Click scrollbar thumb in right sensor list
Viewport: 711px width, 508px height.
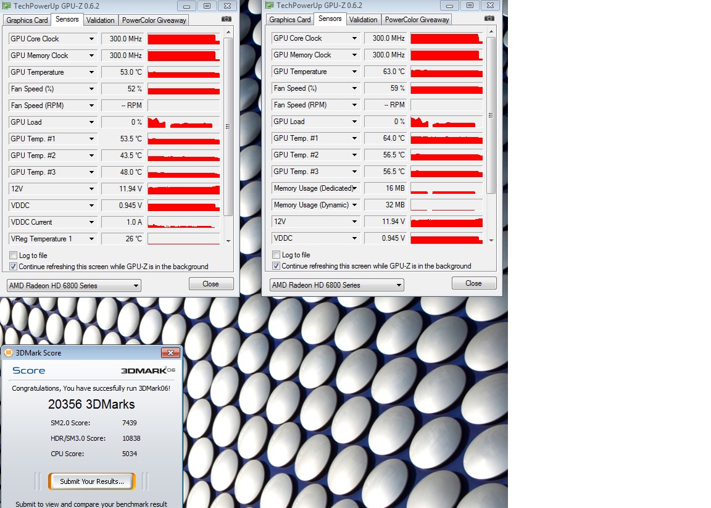tap(491, 115)
